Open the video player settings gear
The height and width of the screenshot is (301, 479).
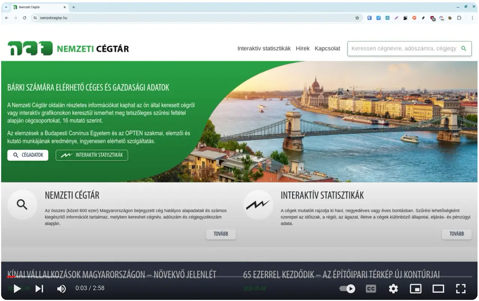[x=392, y=289]
